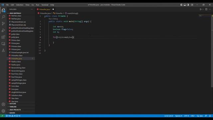Open the run button dropdown arrow
Screen dimensions: 213x120
[x=203, y=9]
